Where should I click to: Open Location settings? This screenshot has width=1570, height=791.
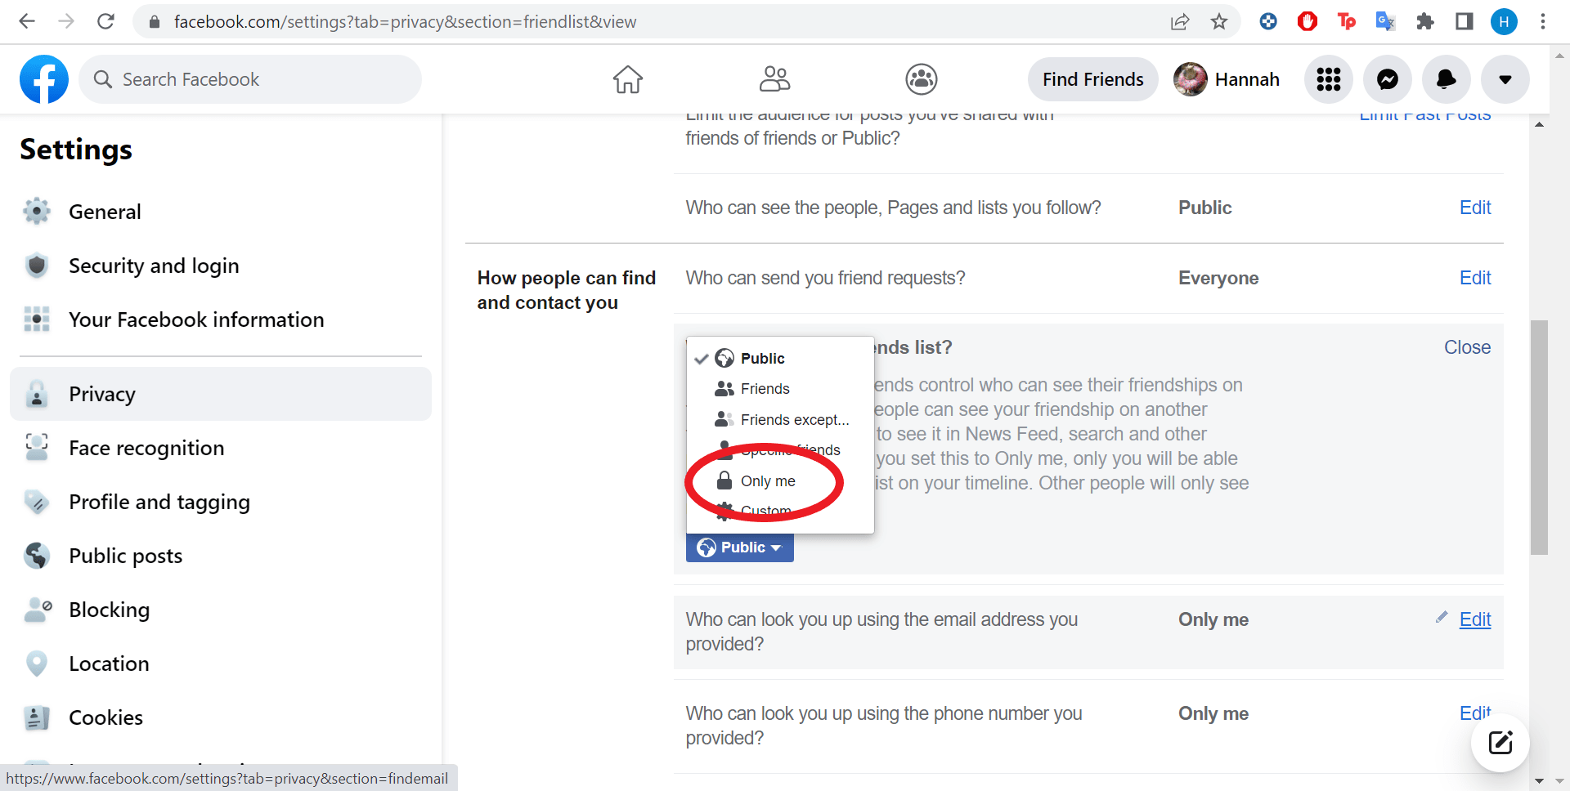pyautogui.click(x=221, y=664)
